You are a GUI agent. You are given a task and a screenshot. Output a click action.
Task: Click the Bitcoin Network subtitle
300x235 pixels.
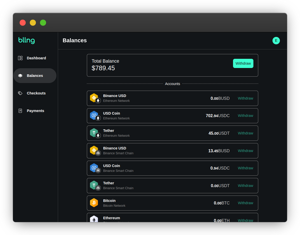point(114,206)
